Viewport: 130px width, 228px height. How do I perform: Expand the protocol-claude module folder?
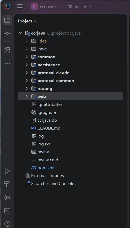pyautogui.click(x=27, y=73)
